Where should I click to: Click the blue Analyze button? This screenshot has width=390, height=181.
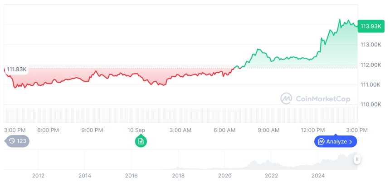click(x=336, y=141)
